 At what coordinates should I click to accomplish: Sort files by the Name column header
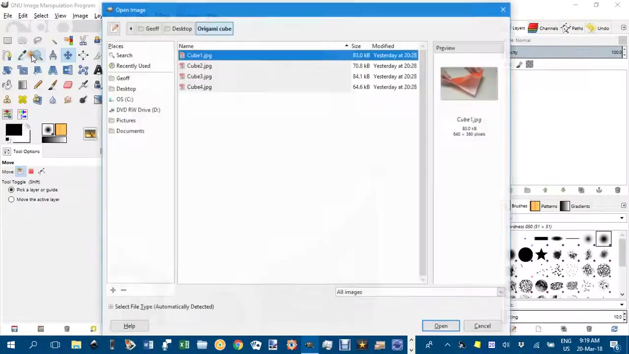(x=186, y=46)
